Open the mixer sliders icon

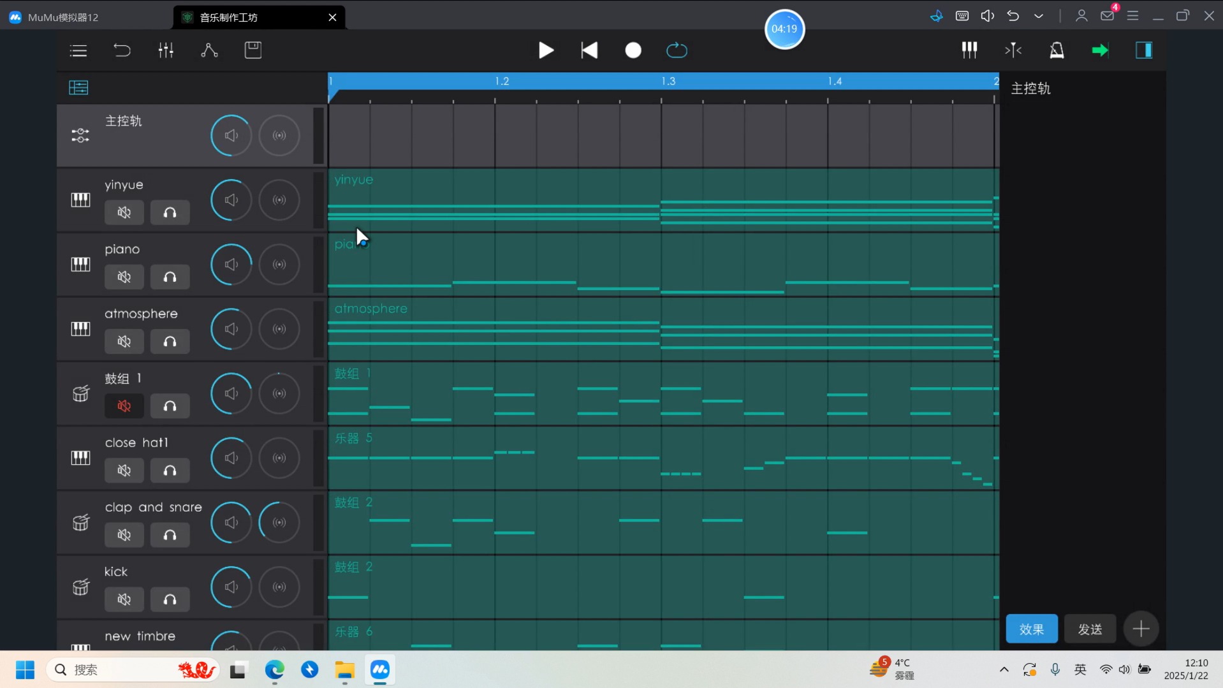tap(166, 50)
